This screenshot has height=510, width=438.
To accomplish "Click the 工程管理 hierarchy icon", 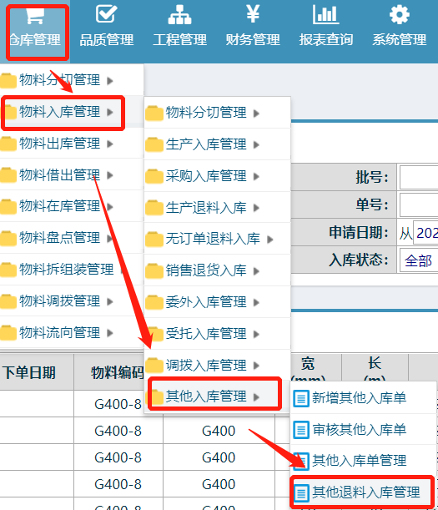I will coord(179,15).
